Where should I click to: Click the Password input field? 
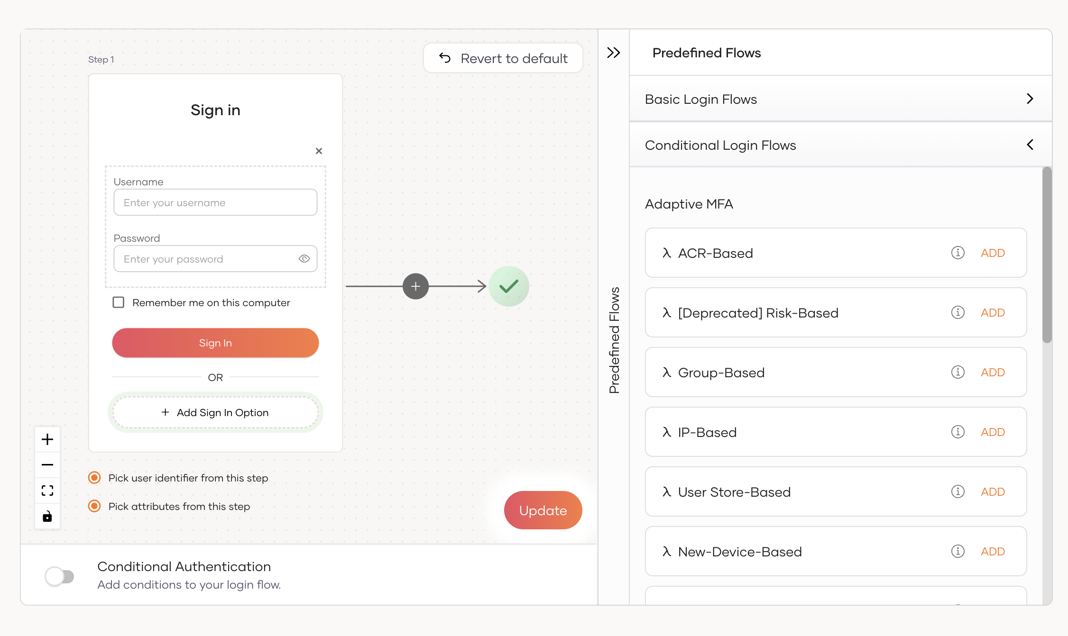[215, 259]
